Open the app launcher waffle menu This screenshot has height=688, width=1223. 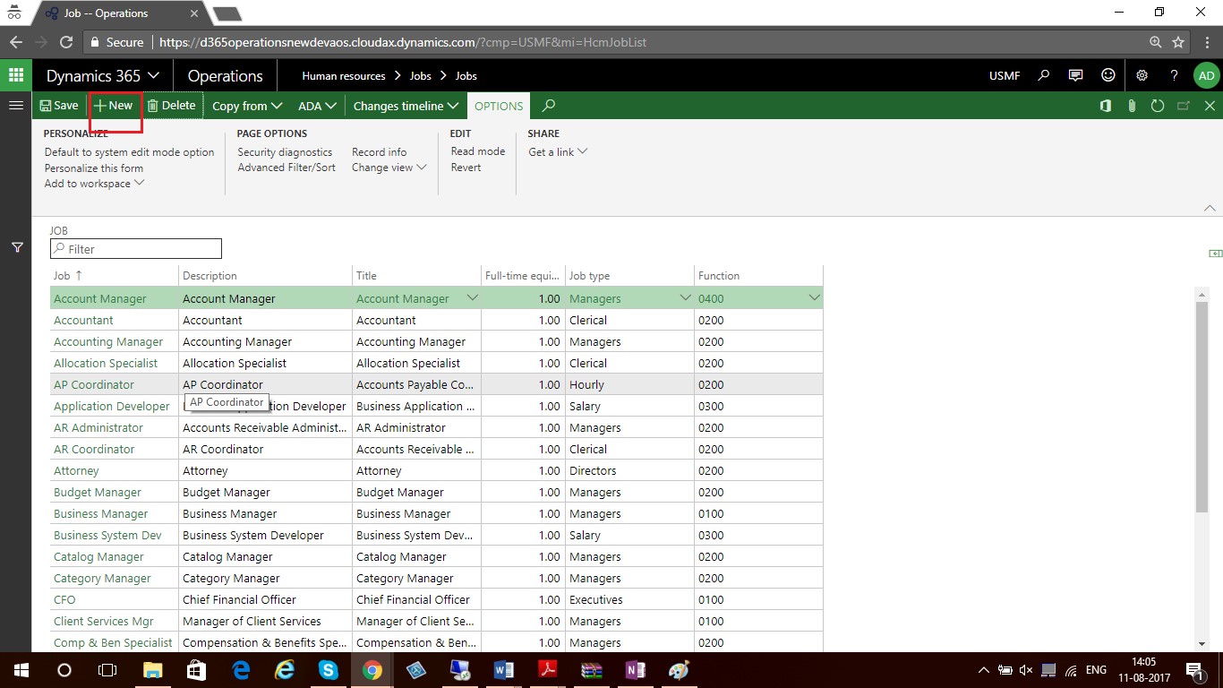[16, 75]
